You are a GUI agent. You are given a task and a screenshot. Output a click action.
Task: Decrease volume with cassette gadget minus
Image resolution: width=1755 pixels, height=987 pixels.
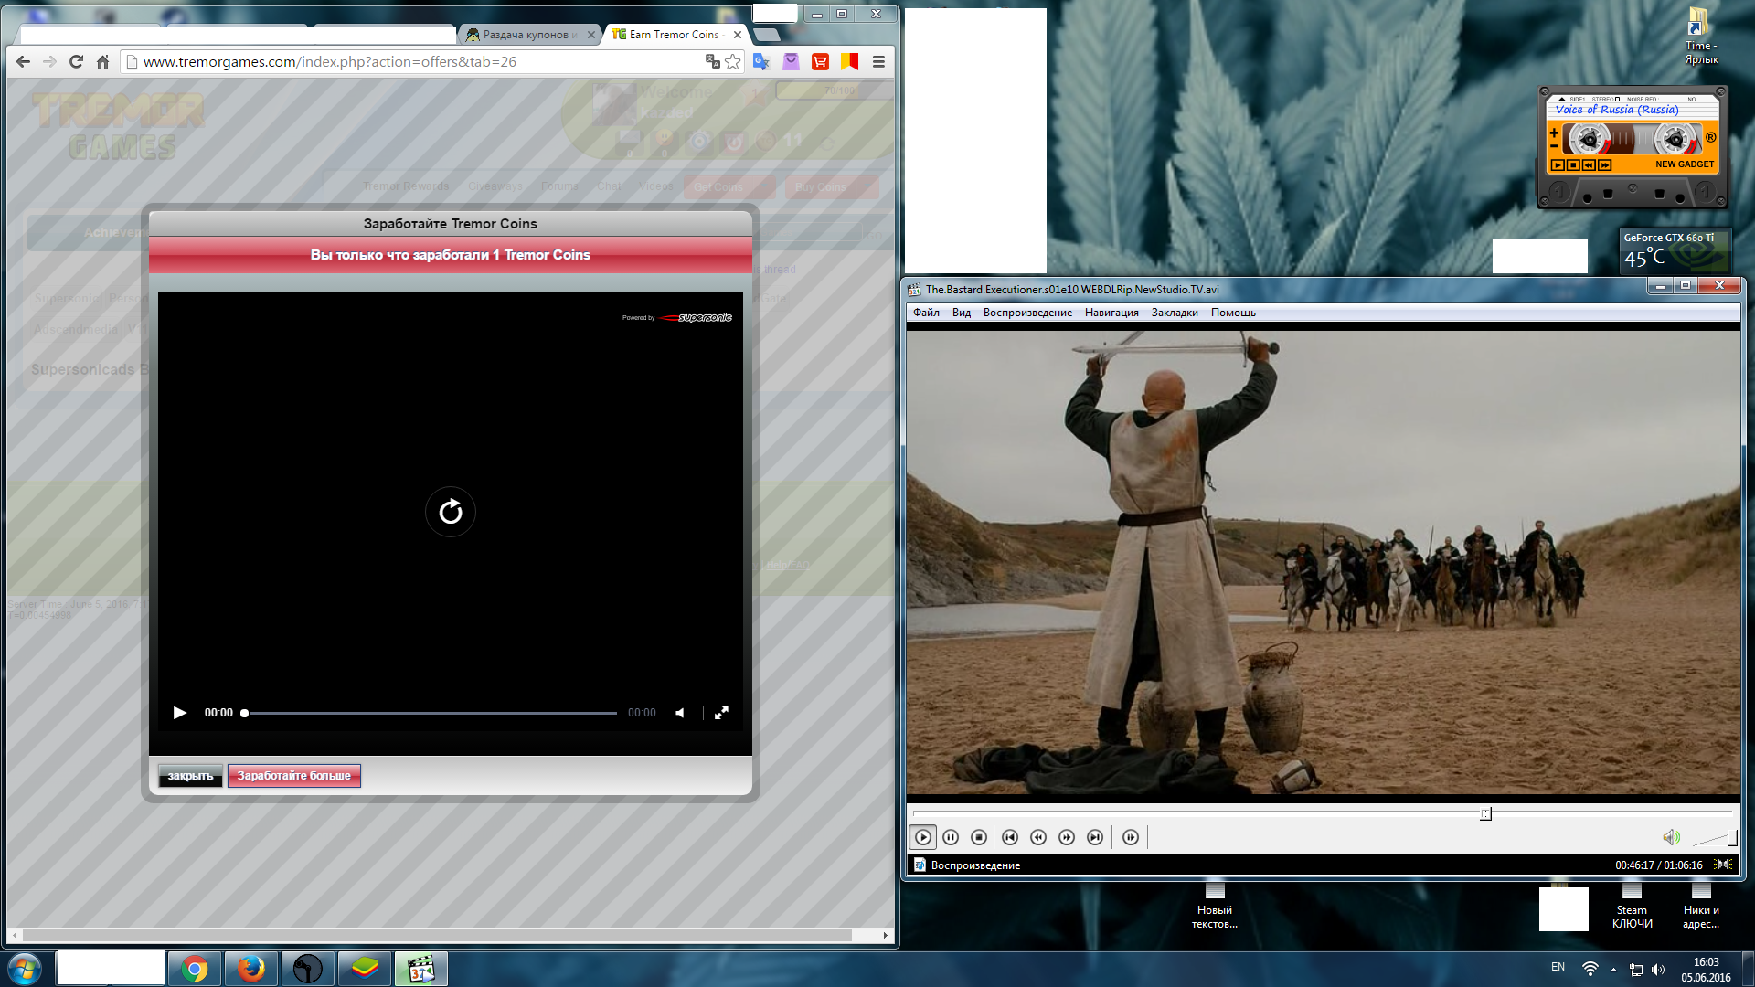click(1554, 146)
